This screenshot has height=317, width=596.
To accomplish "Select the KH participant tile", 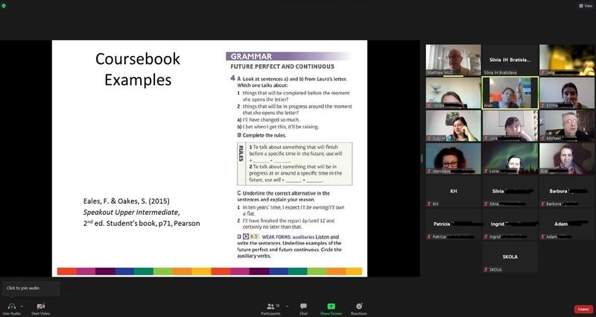I will pos(453,192).
